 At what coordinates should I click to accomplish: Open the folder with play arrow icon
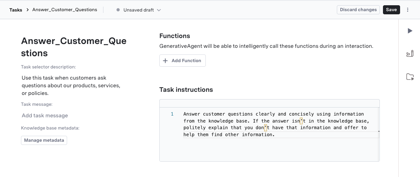tap(410, 77)
